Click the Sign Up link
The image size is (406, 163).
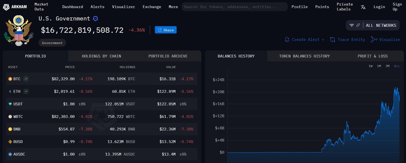click(397, 7)
